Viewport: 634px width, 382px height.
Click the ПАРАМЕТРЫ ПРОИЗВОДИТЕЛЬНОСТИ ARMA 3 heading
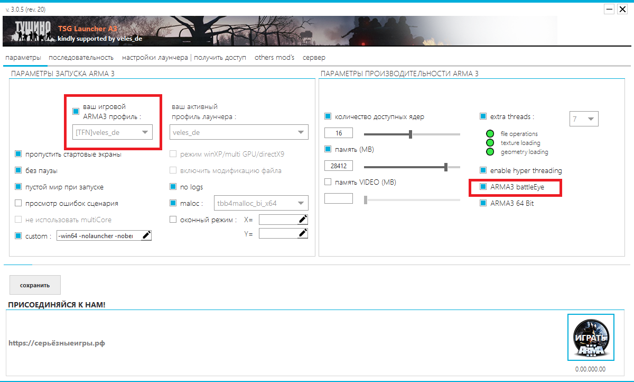point(399,74)
